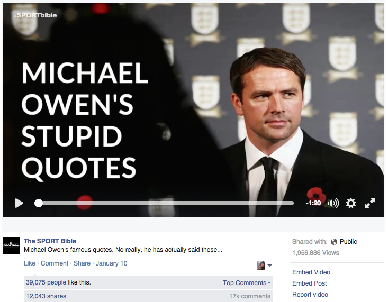Open Embed Post option
388x302 pixels.
[x=309, y=283]
